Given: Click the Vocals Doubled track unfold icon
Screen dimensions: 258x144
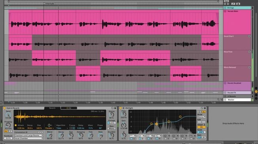Looking at the screenshot, I should click(225, 83).
